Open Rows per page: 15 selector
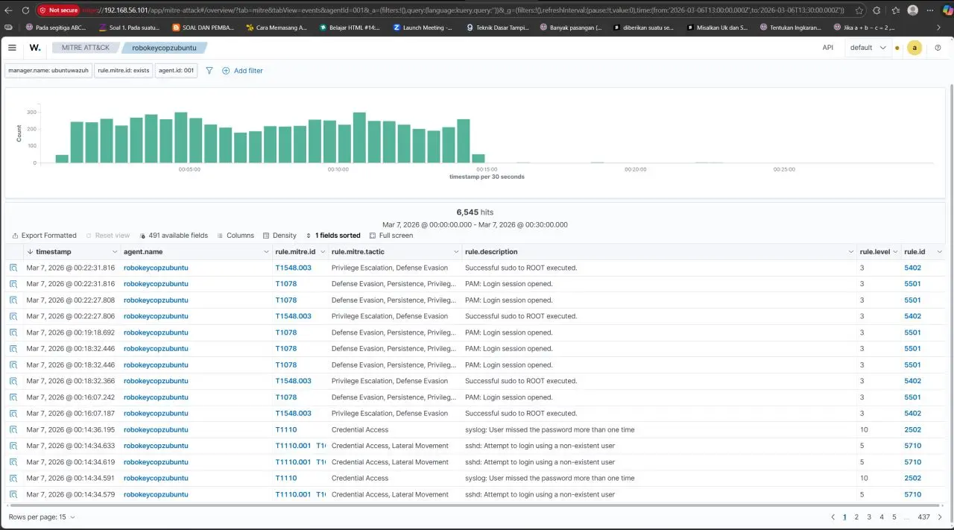954x530 pixels. pos(42,517)
